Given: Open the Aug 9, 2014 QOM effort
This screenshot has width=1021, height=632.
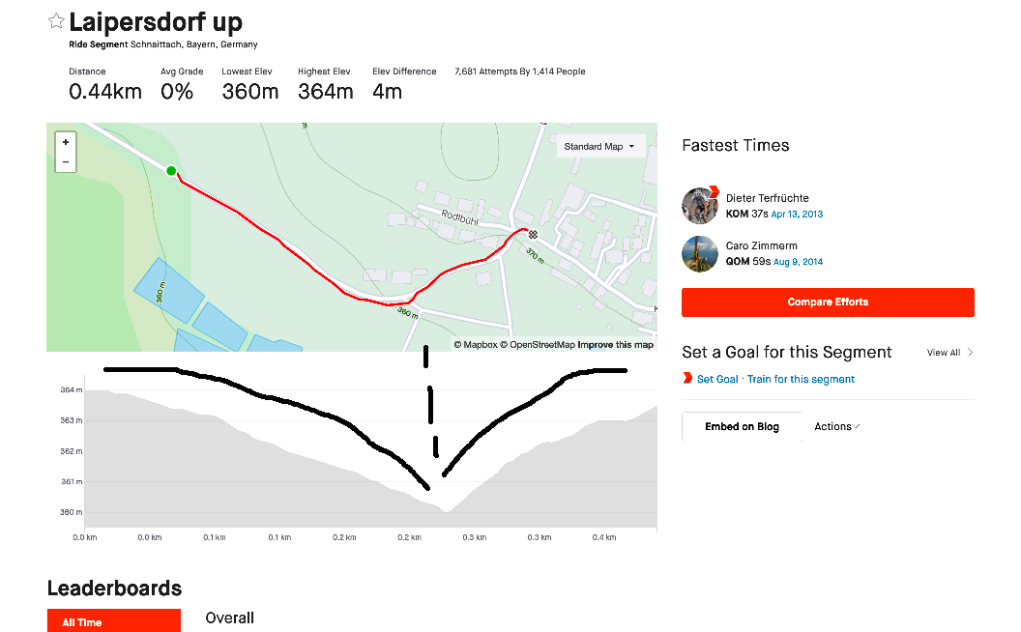Looking at the screenshot, I should (797, 262).
